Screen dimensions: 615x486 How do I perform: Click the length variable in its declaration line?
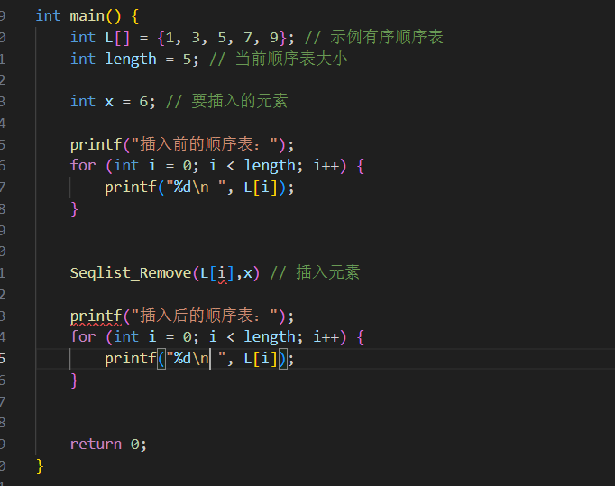point(130,60)
